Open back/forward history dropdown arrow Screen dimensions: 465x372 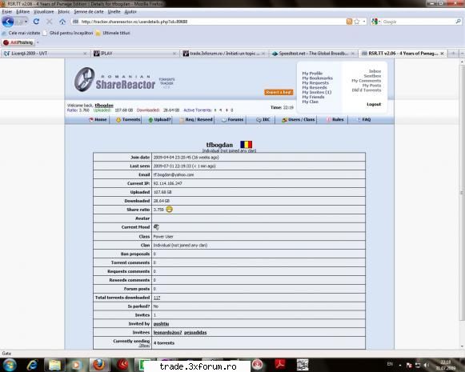[26, 22]
